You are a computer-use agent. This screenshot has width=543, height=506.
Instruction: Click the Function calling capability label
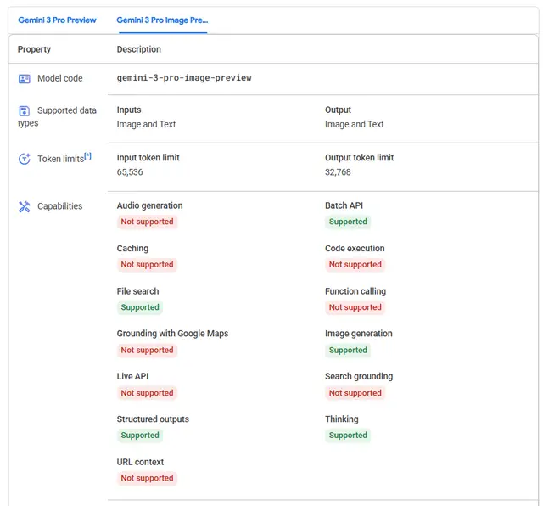click(355, 291)
